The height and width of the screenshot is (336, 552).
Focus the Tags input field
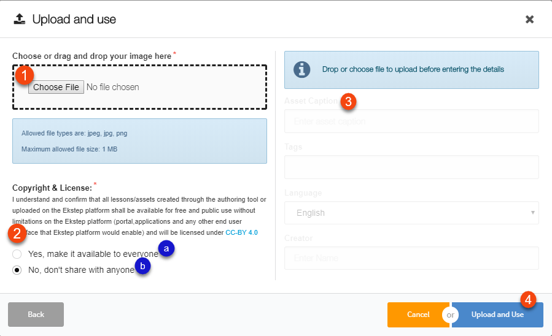pyautogui.click(x=411, y=167)
